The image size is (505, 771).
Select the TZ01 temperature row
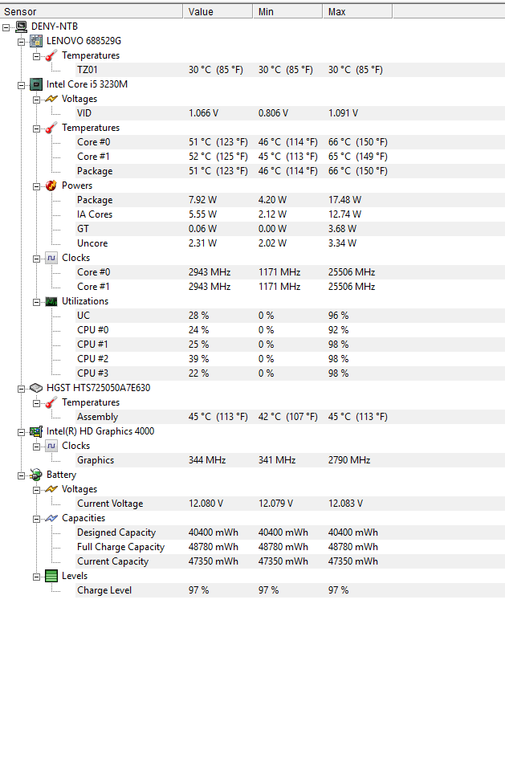[290, 70]
